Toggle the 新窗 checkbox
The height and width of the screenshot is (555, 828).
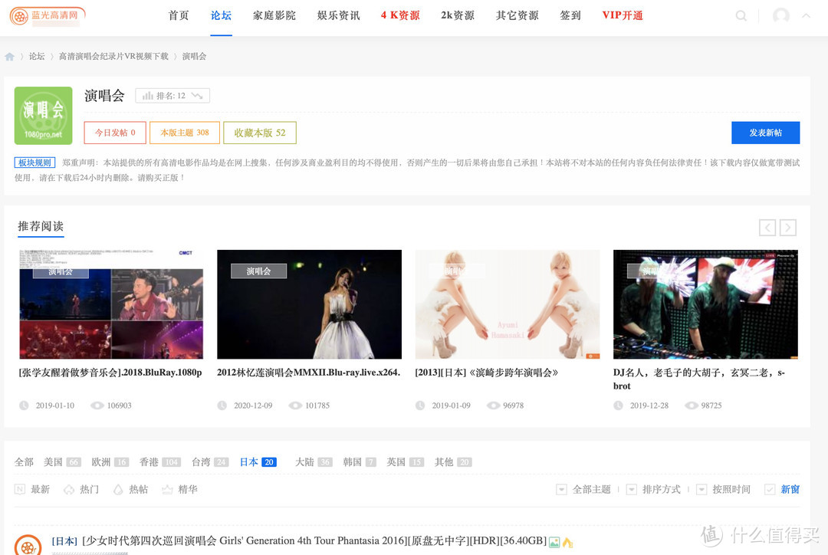click(x=770, y=489)
